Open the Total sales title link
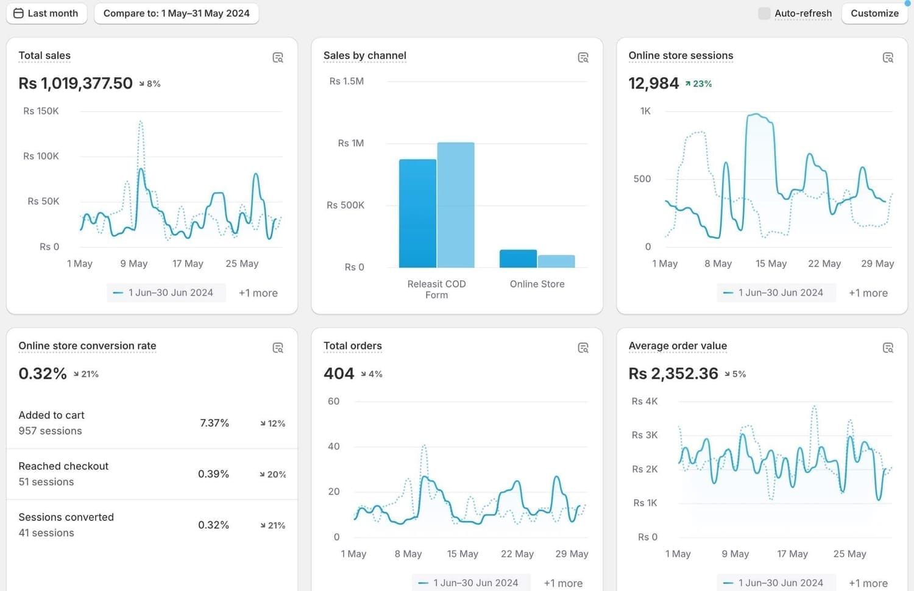 coord(44,55)
